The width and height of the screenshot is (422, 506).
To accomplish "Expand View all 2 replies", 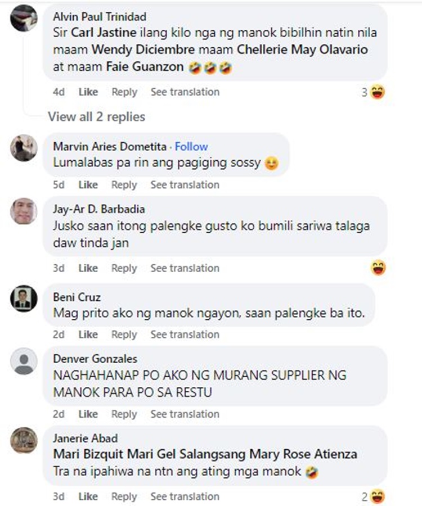I will [x=97, y=116].
